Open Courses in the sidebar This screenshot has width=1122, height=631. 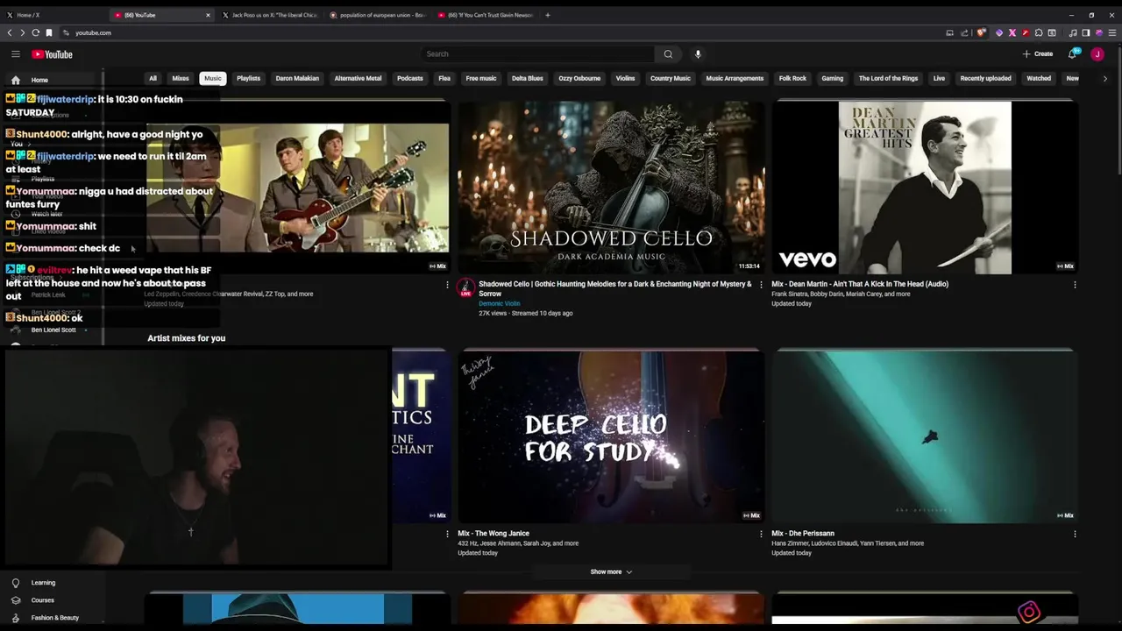pos(42,600)
